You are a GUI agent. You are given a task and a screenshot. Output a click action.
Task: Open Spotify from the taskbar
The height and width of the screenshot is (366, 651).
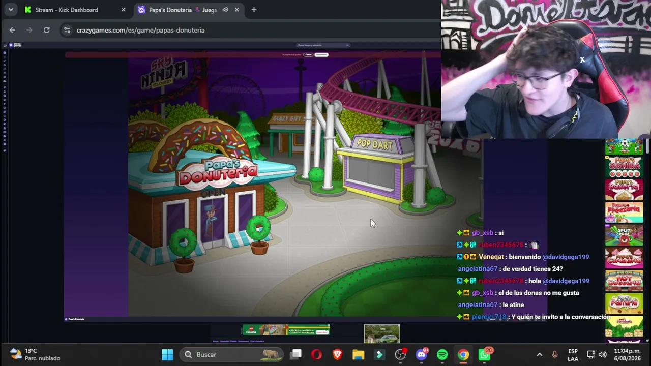(x=442, y=354)
